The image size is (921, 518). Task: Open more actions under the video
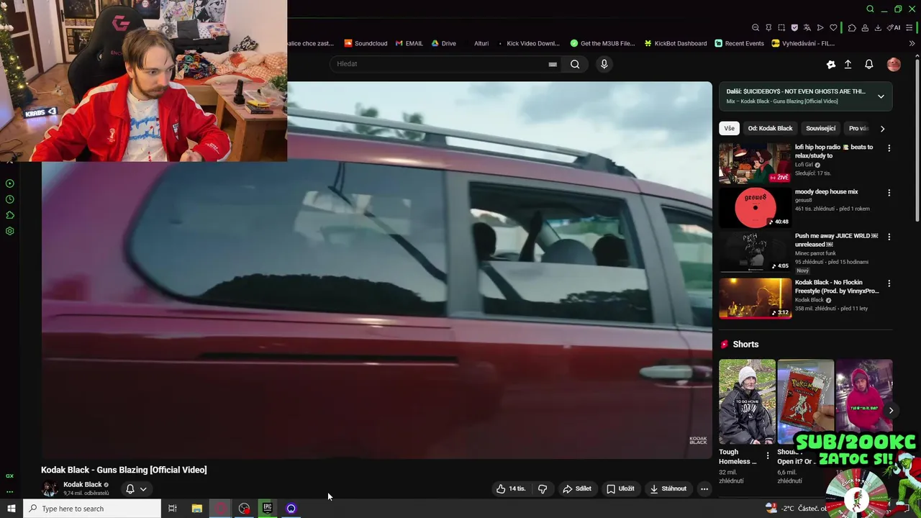(704, 489)
